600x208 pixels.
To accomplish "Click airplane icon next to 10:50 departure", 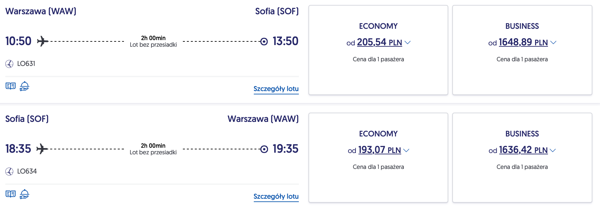I will click(42, 41).
